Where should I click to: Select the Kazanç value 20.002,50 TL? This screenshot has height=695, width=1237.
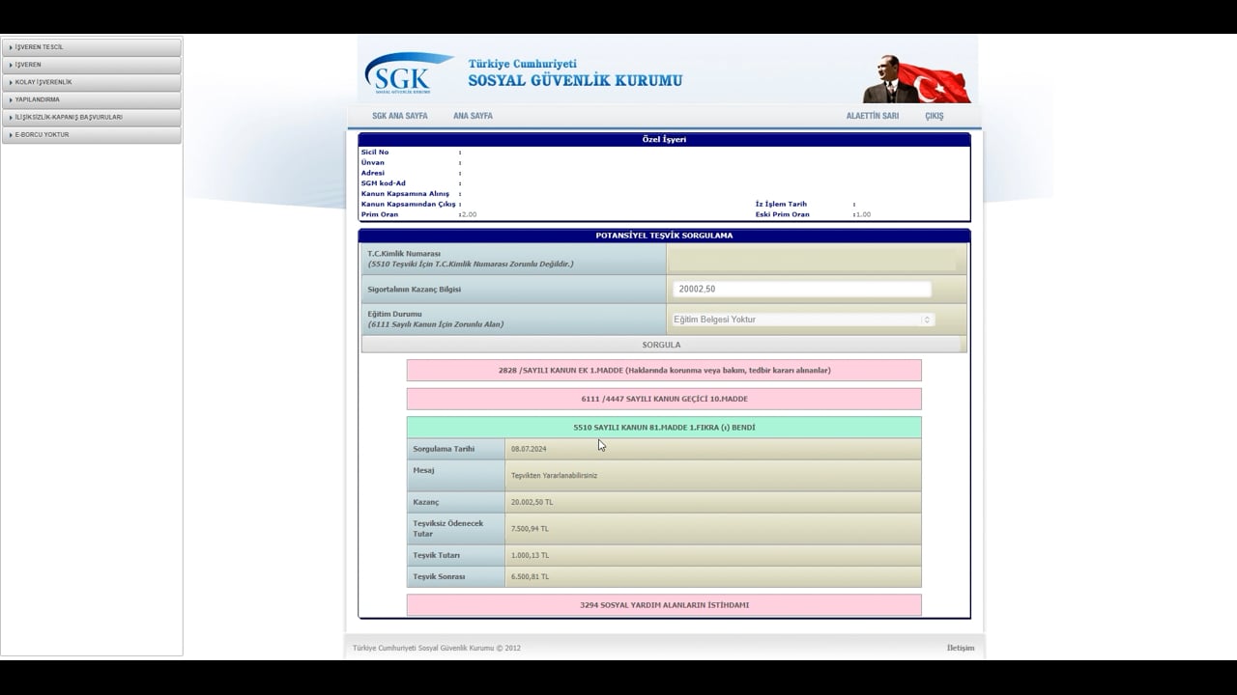[x=532, y=502]
